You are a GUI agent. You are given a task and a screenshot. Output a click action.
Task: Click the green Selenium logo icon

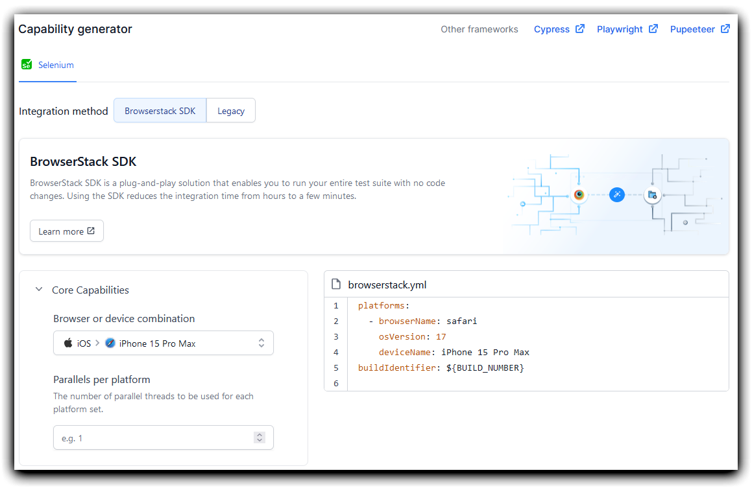click(27, 65)
